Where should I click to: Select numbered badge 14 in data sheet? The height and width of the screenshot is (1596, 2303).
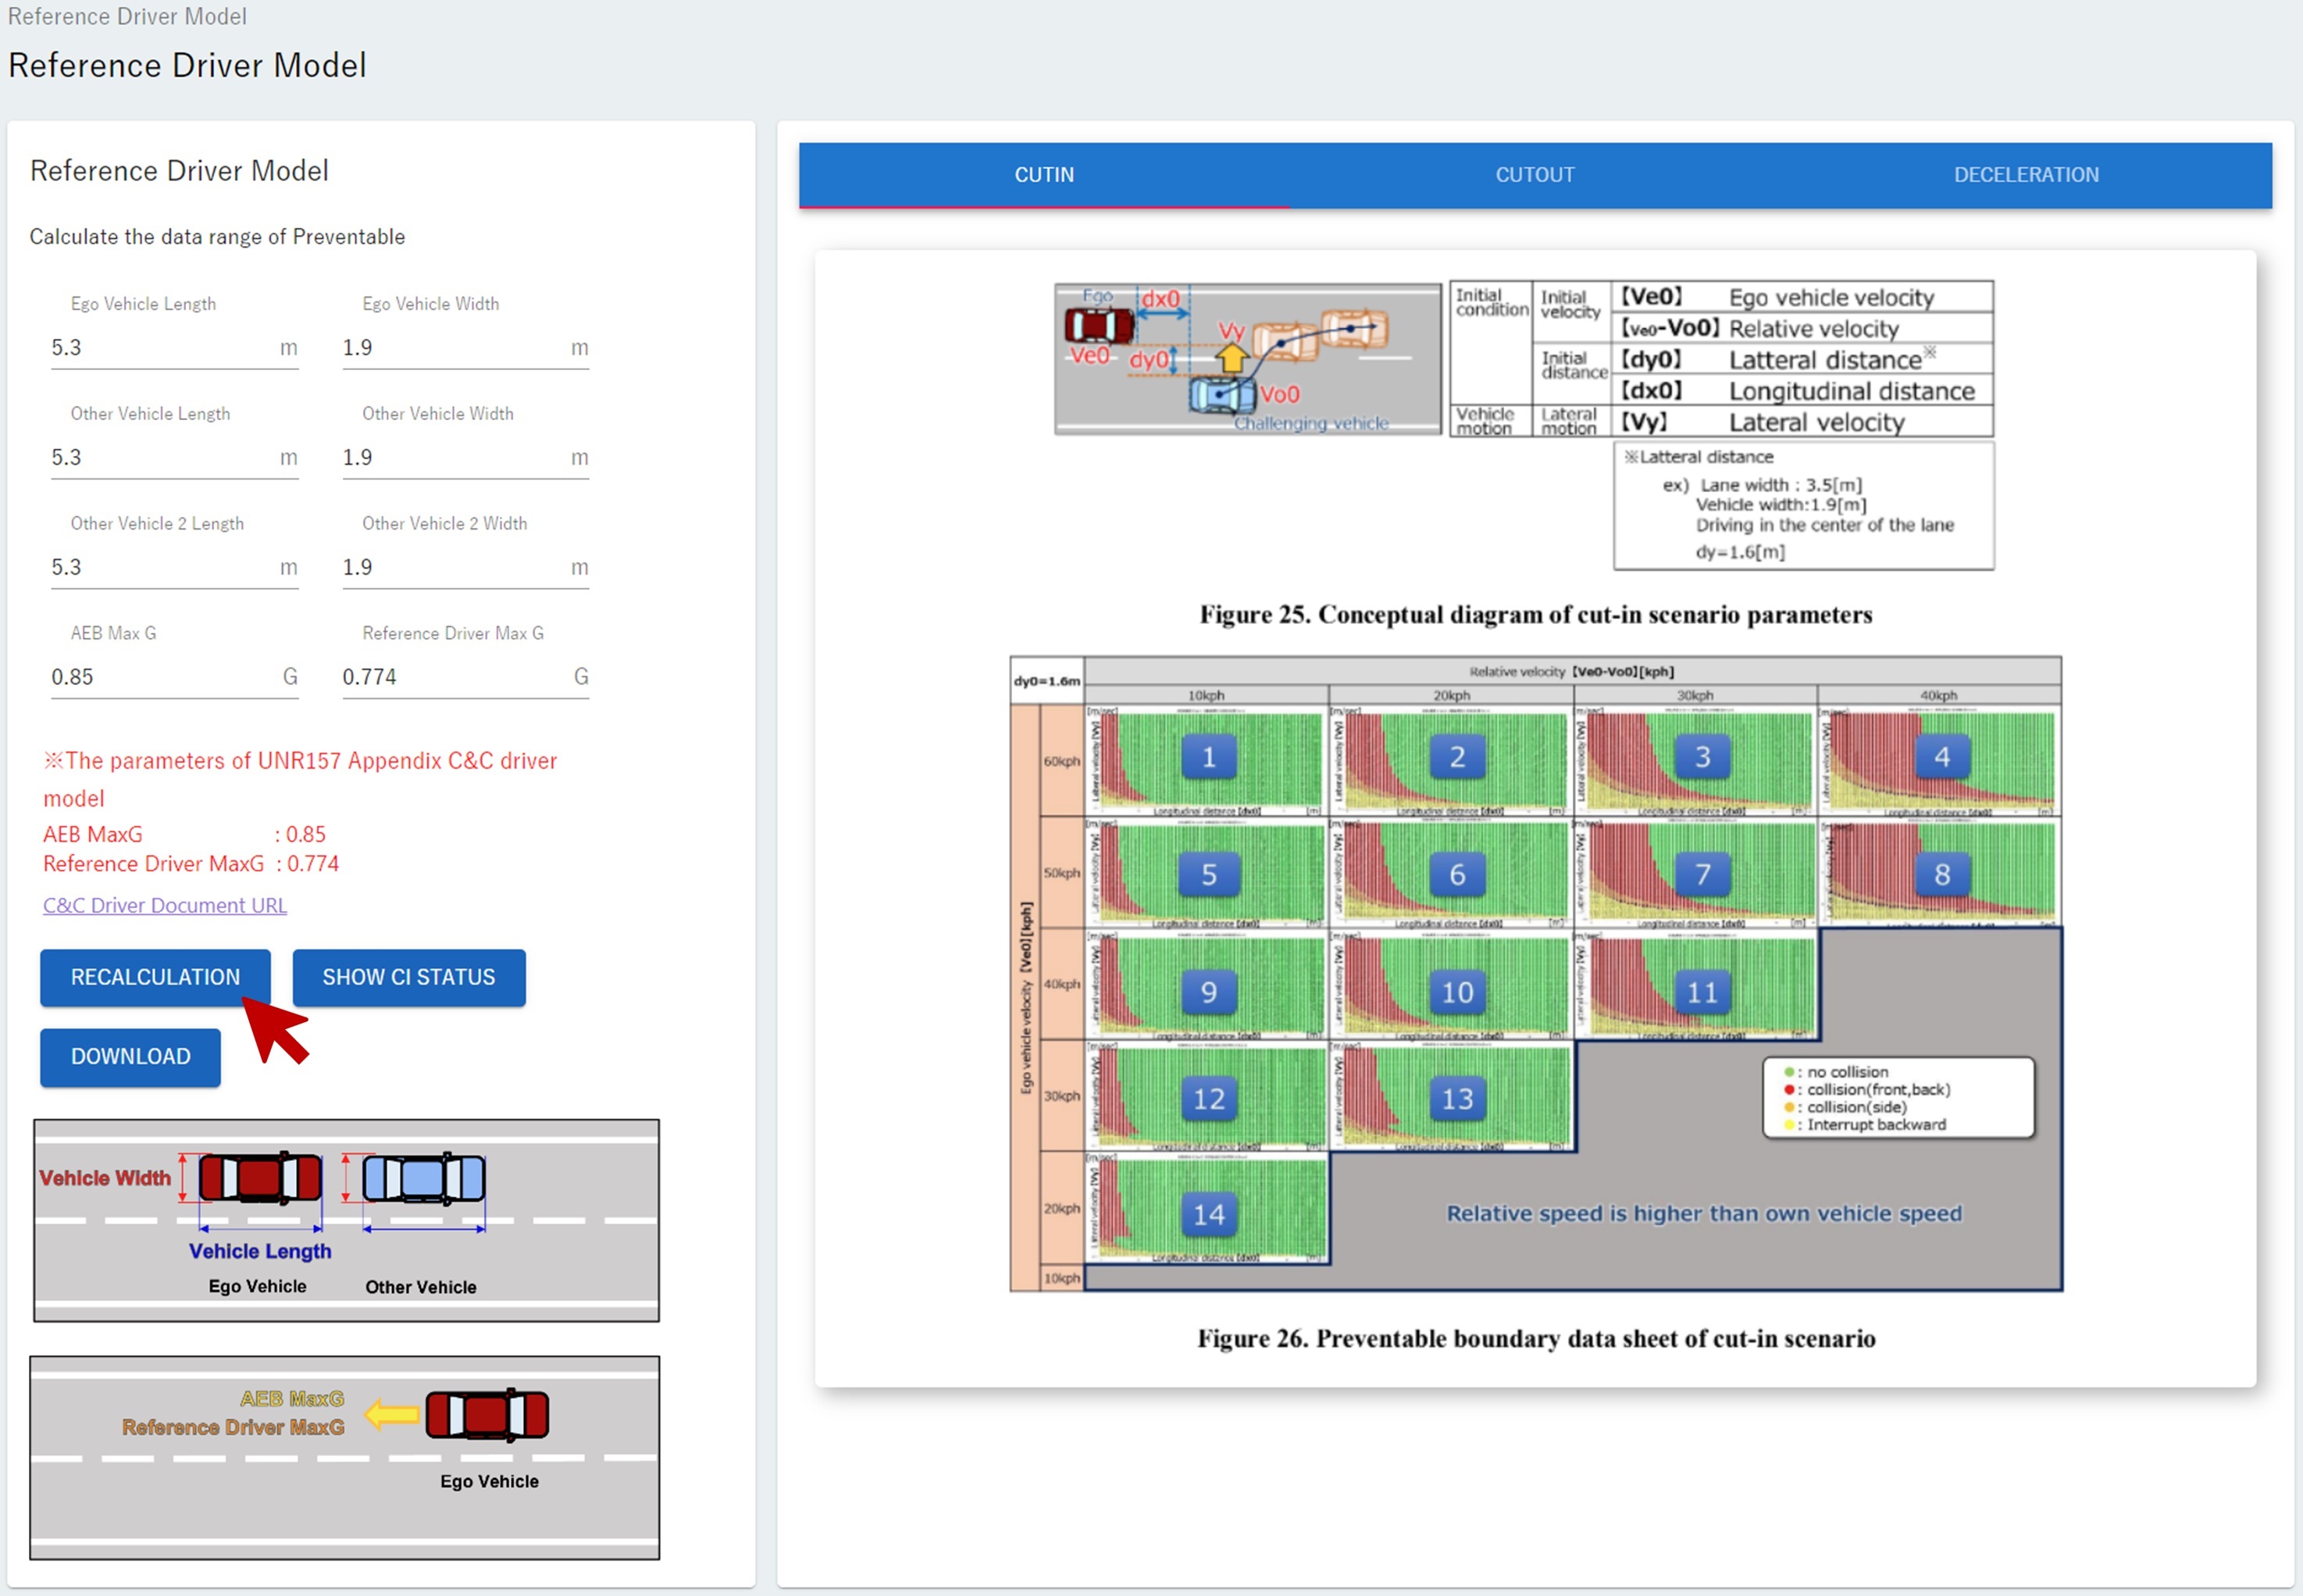tap(1208, 1214)
